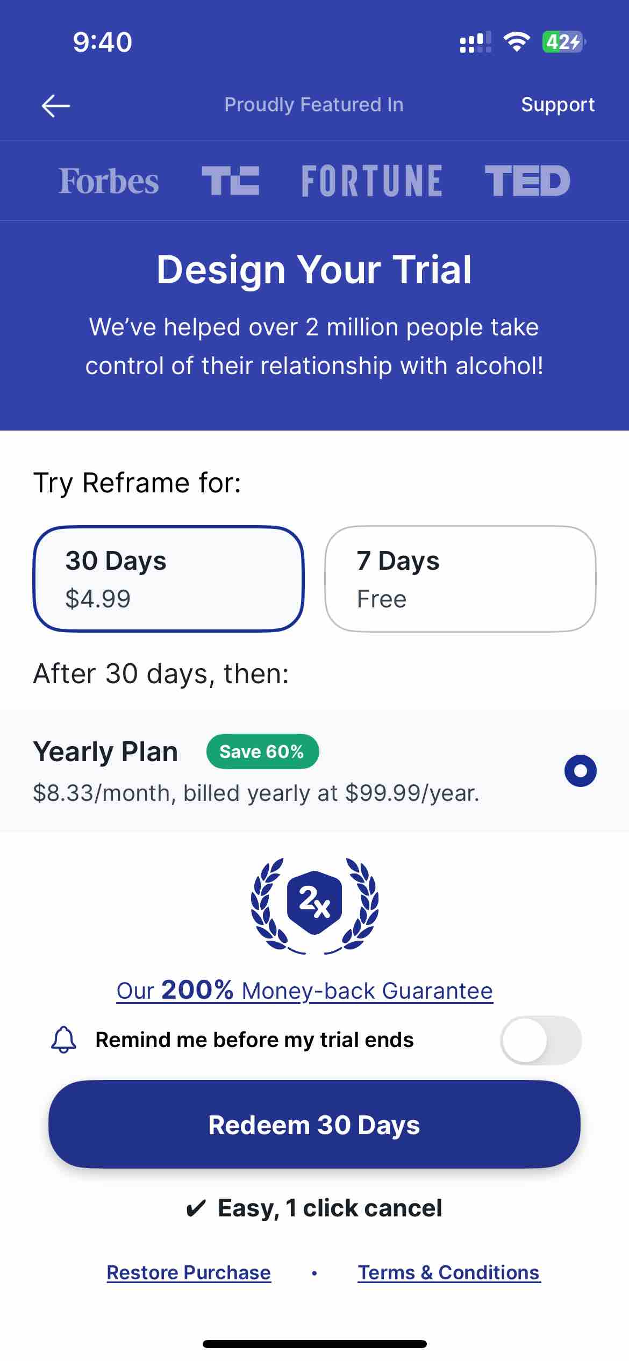The image size is (629, 1361).
Task: Select the Forbes logo
Action: point(108,181)
